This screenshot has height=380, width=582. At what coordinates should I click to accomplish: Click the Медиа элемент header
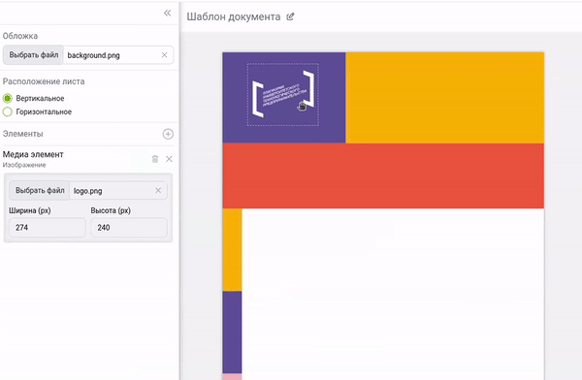(x=33, y=154)
